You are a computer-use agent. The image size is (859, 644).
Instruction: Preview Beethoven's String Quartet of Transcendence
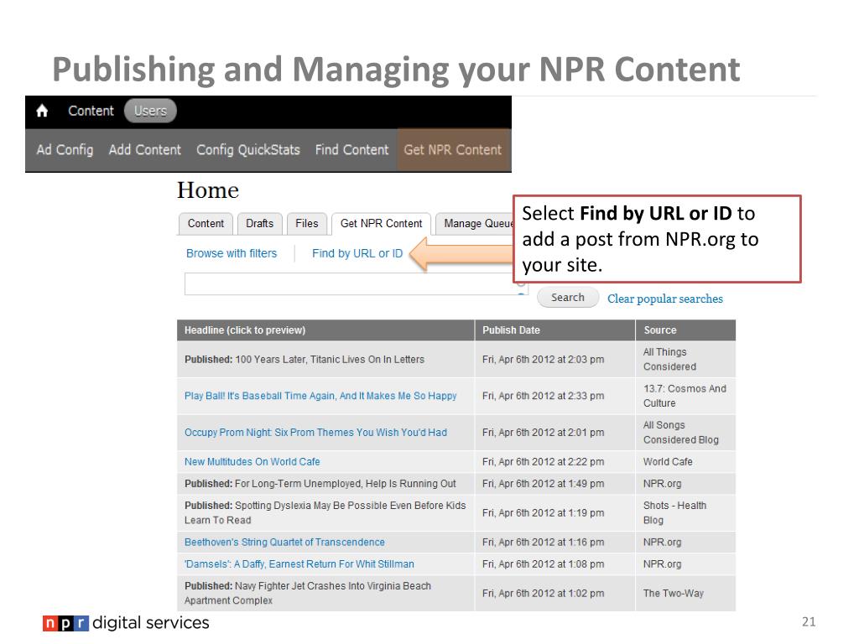pos(284,543)
